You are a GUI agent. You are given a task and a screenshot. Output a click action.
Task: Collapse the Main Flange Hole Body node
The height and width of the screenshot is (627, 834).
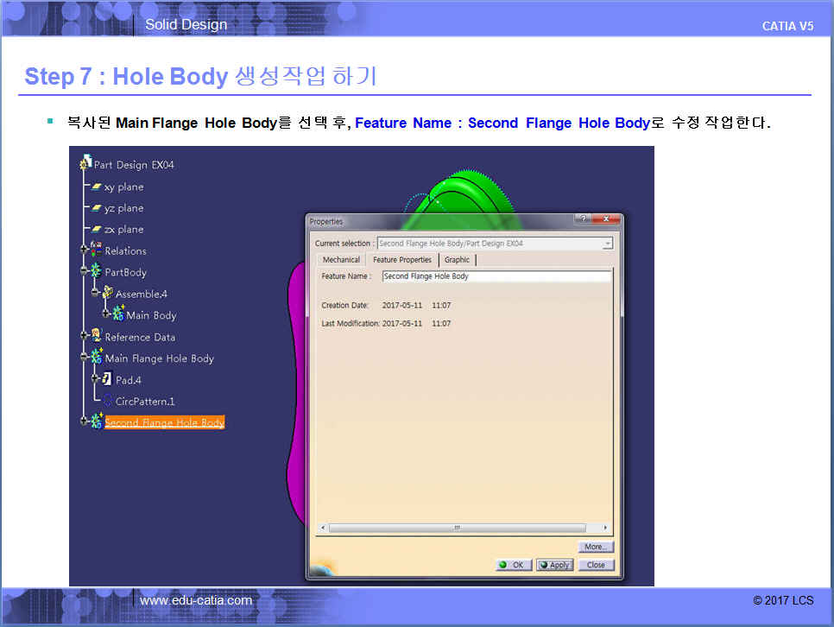[x=85, y=358]
